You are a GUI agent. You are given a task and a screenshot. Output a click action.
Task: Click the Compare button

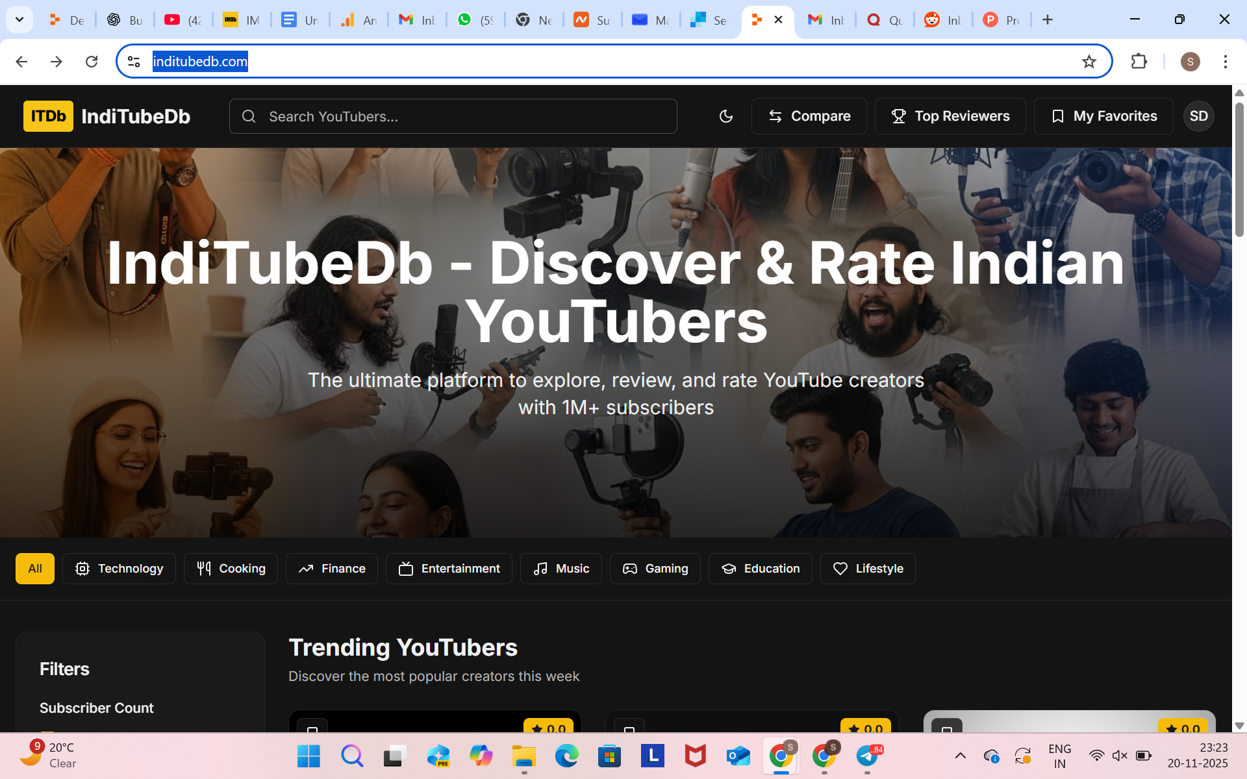coord(809,116)
